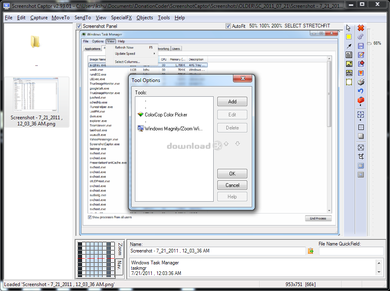Screen dimensions: 390x291
Task: Open the File menu
Action: point(9,18)
